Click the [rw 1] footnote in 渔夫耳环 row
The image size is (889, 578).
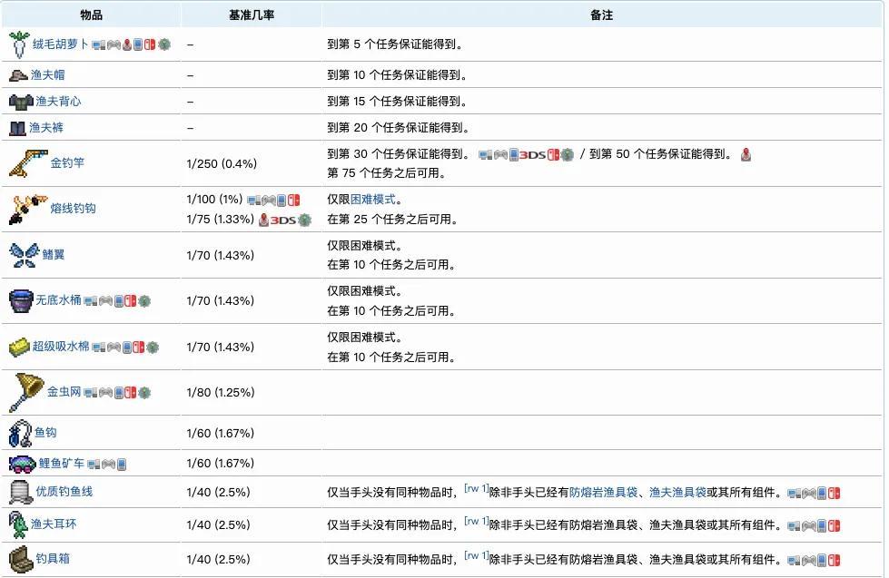tap(476, 521)
